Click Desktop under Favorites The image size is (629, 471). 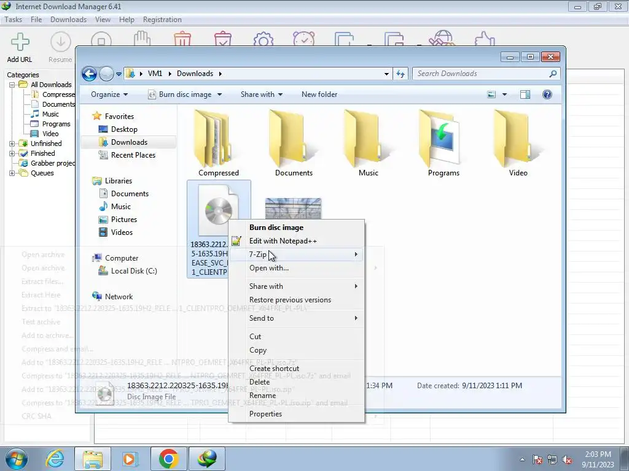click(124, 129)
